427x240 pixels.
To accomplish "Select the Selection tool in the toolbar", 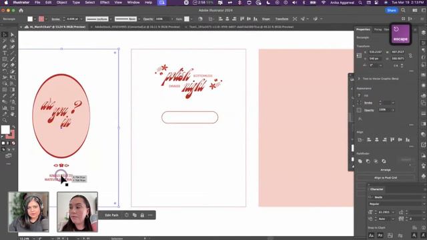I will click(x=5, y=35).
